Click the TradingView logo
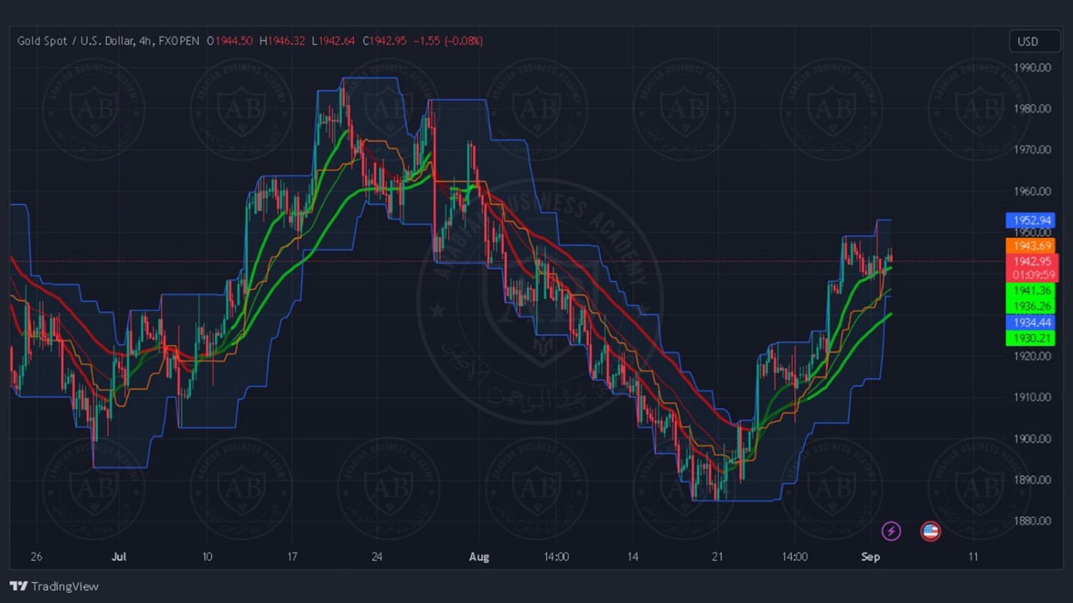 pyautogui.click(x=54, y=586)
